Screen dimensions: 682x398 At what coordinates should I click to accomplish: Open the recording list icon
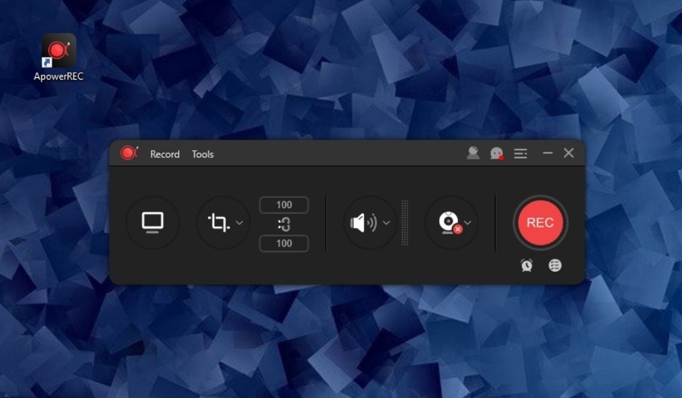555,265
